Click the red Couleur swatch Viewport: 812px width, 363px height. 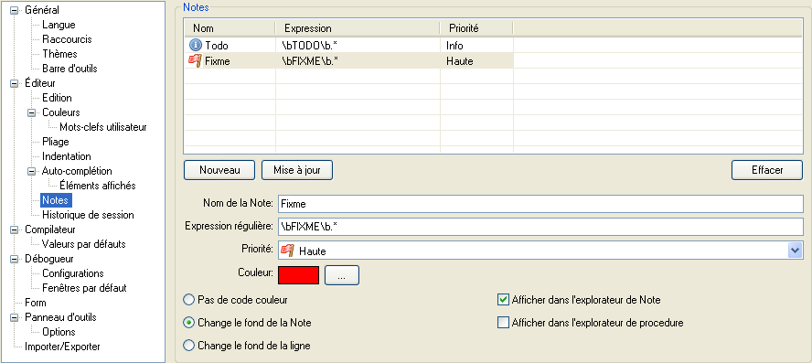tap(299, 275)
